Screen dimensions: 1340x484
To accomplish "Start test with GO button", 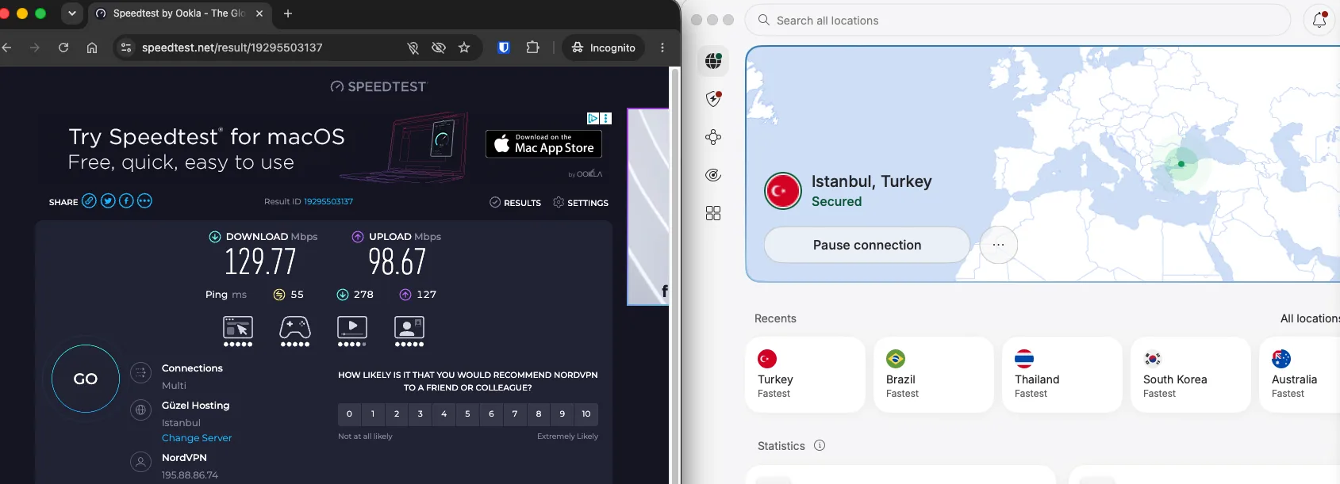I will click(x=86, y=379).
